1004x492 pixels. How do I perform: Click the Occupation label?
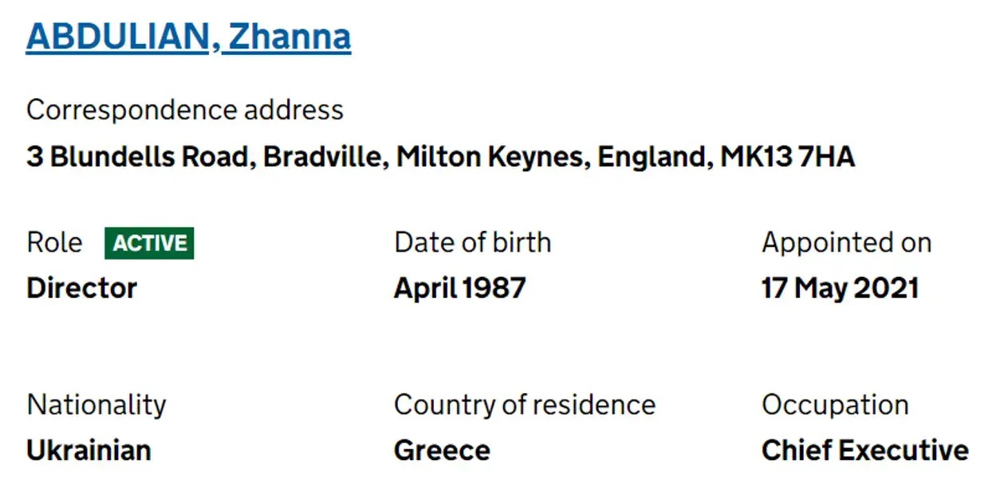835,405
